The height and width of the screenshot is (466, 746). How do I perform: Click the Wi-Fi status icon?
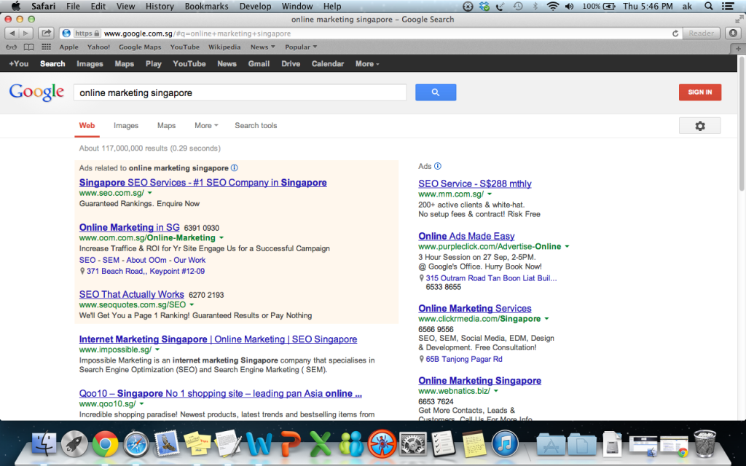[552, 6]
